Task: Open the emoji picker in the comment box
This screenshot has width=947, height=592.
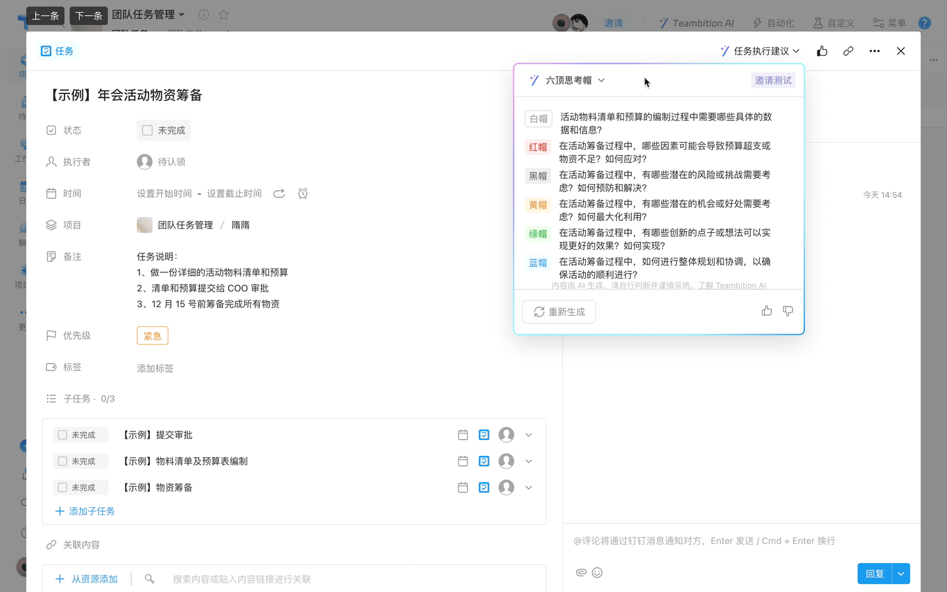Action: [597, 572]
